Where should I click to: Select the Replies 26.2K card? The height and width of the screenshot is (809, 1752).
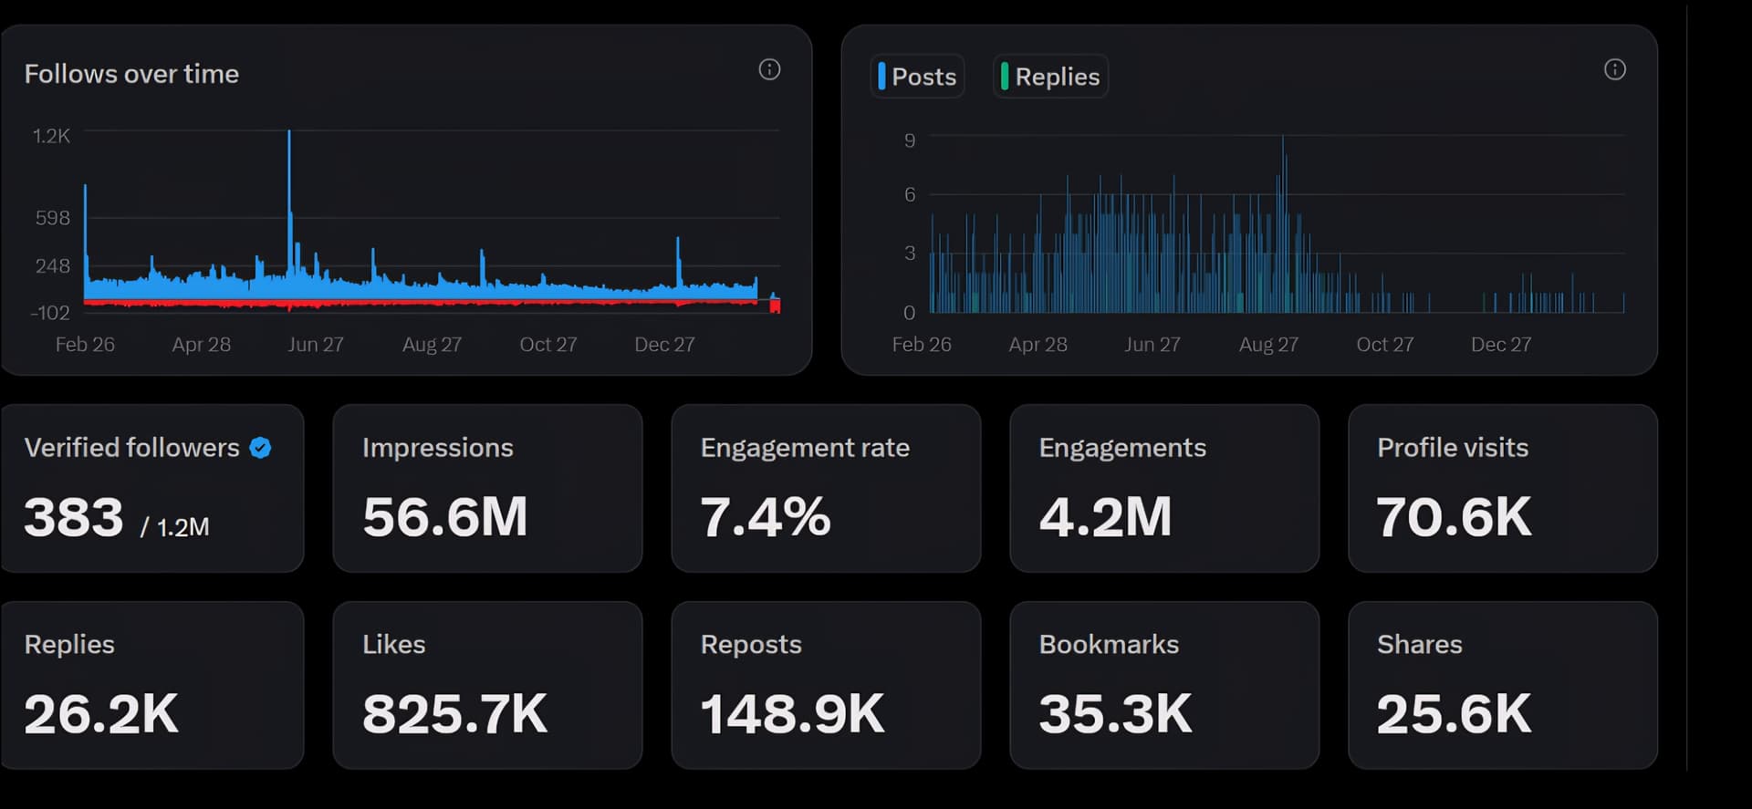click(x=151, y=685)
